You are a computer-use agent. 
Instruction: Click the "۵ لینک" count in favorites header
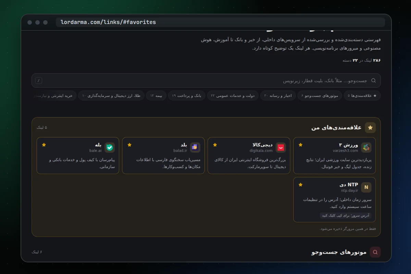[x=42, y=127]
